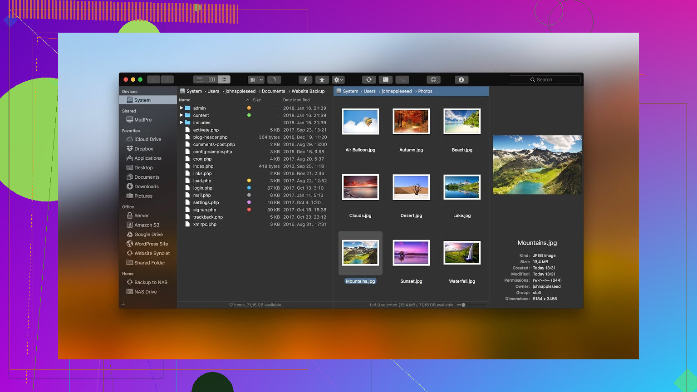Go forward with the right arrow button
Screen dimensions: 697x392
click(167, 79)
